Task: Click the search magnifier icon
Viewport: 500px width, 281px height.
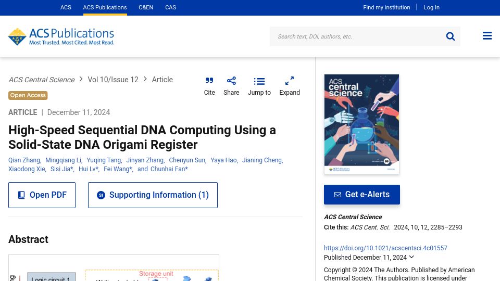Action: pyautogui.click(x=450, y=36)
